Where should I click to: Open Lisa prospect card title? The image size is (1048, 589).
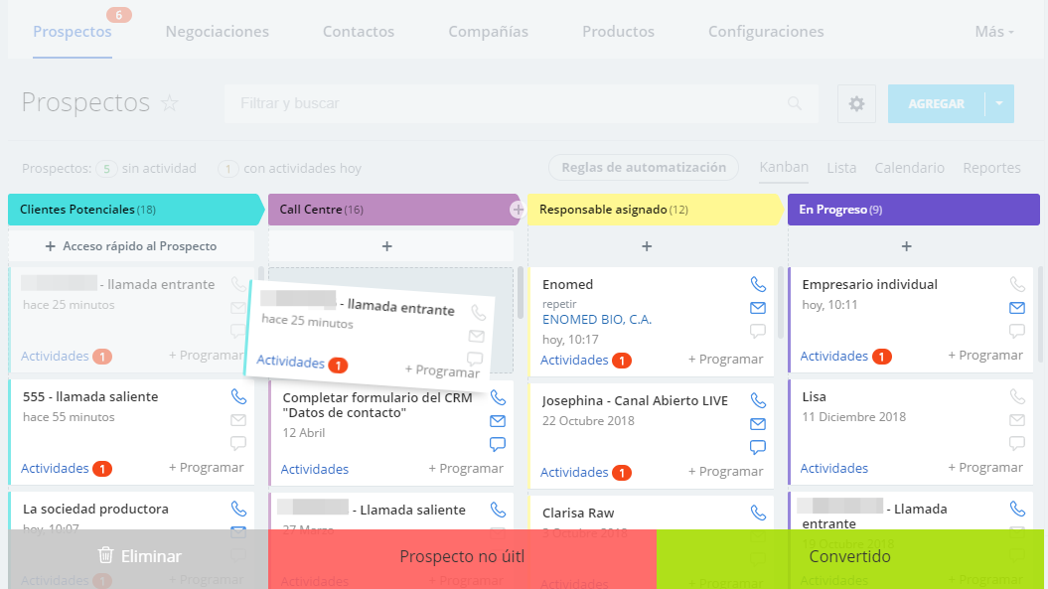point(815,396)
